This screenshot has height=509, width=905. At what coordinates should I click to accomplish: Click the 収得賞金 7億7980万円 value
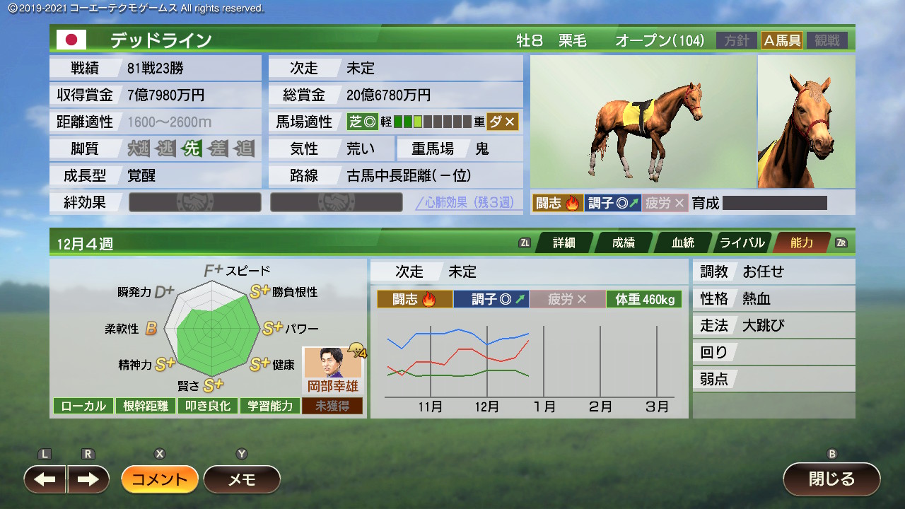[166, 95]
